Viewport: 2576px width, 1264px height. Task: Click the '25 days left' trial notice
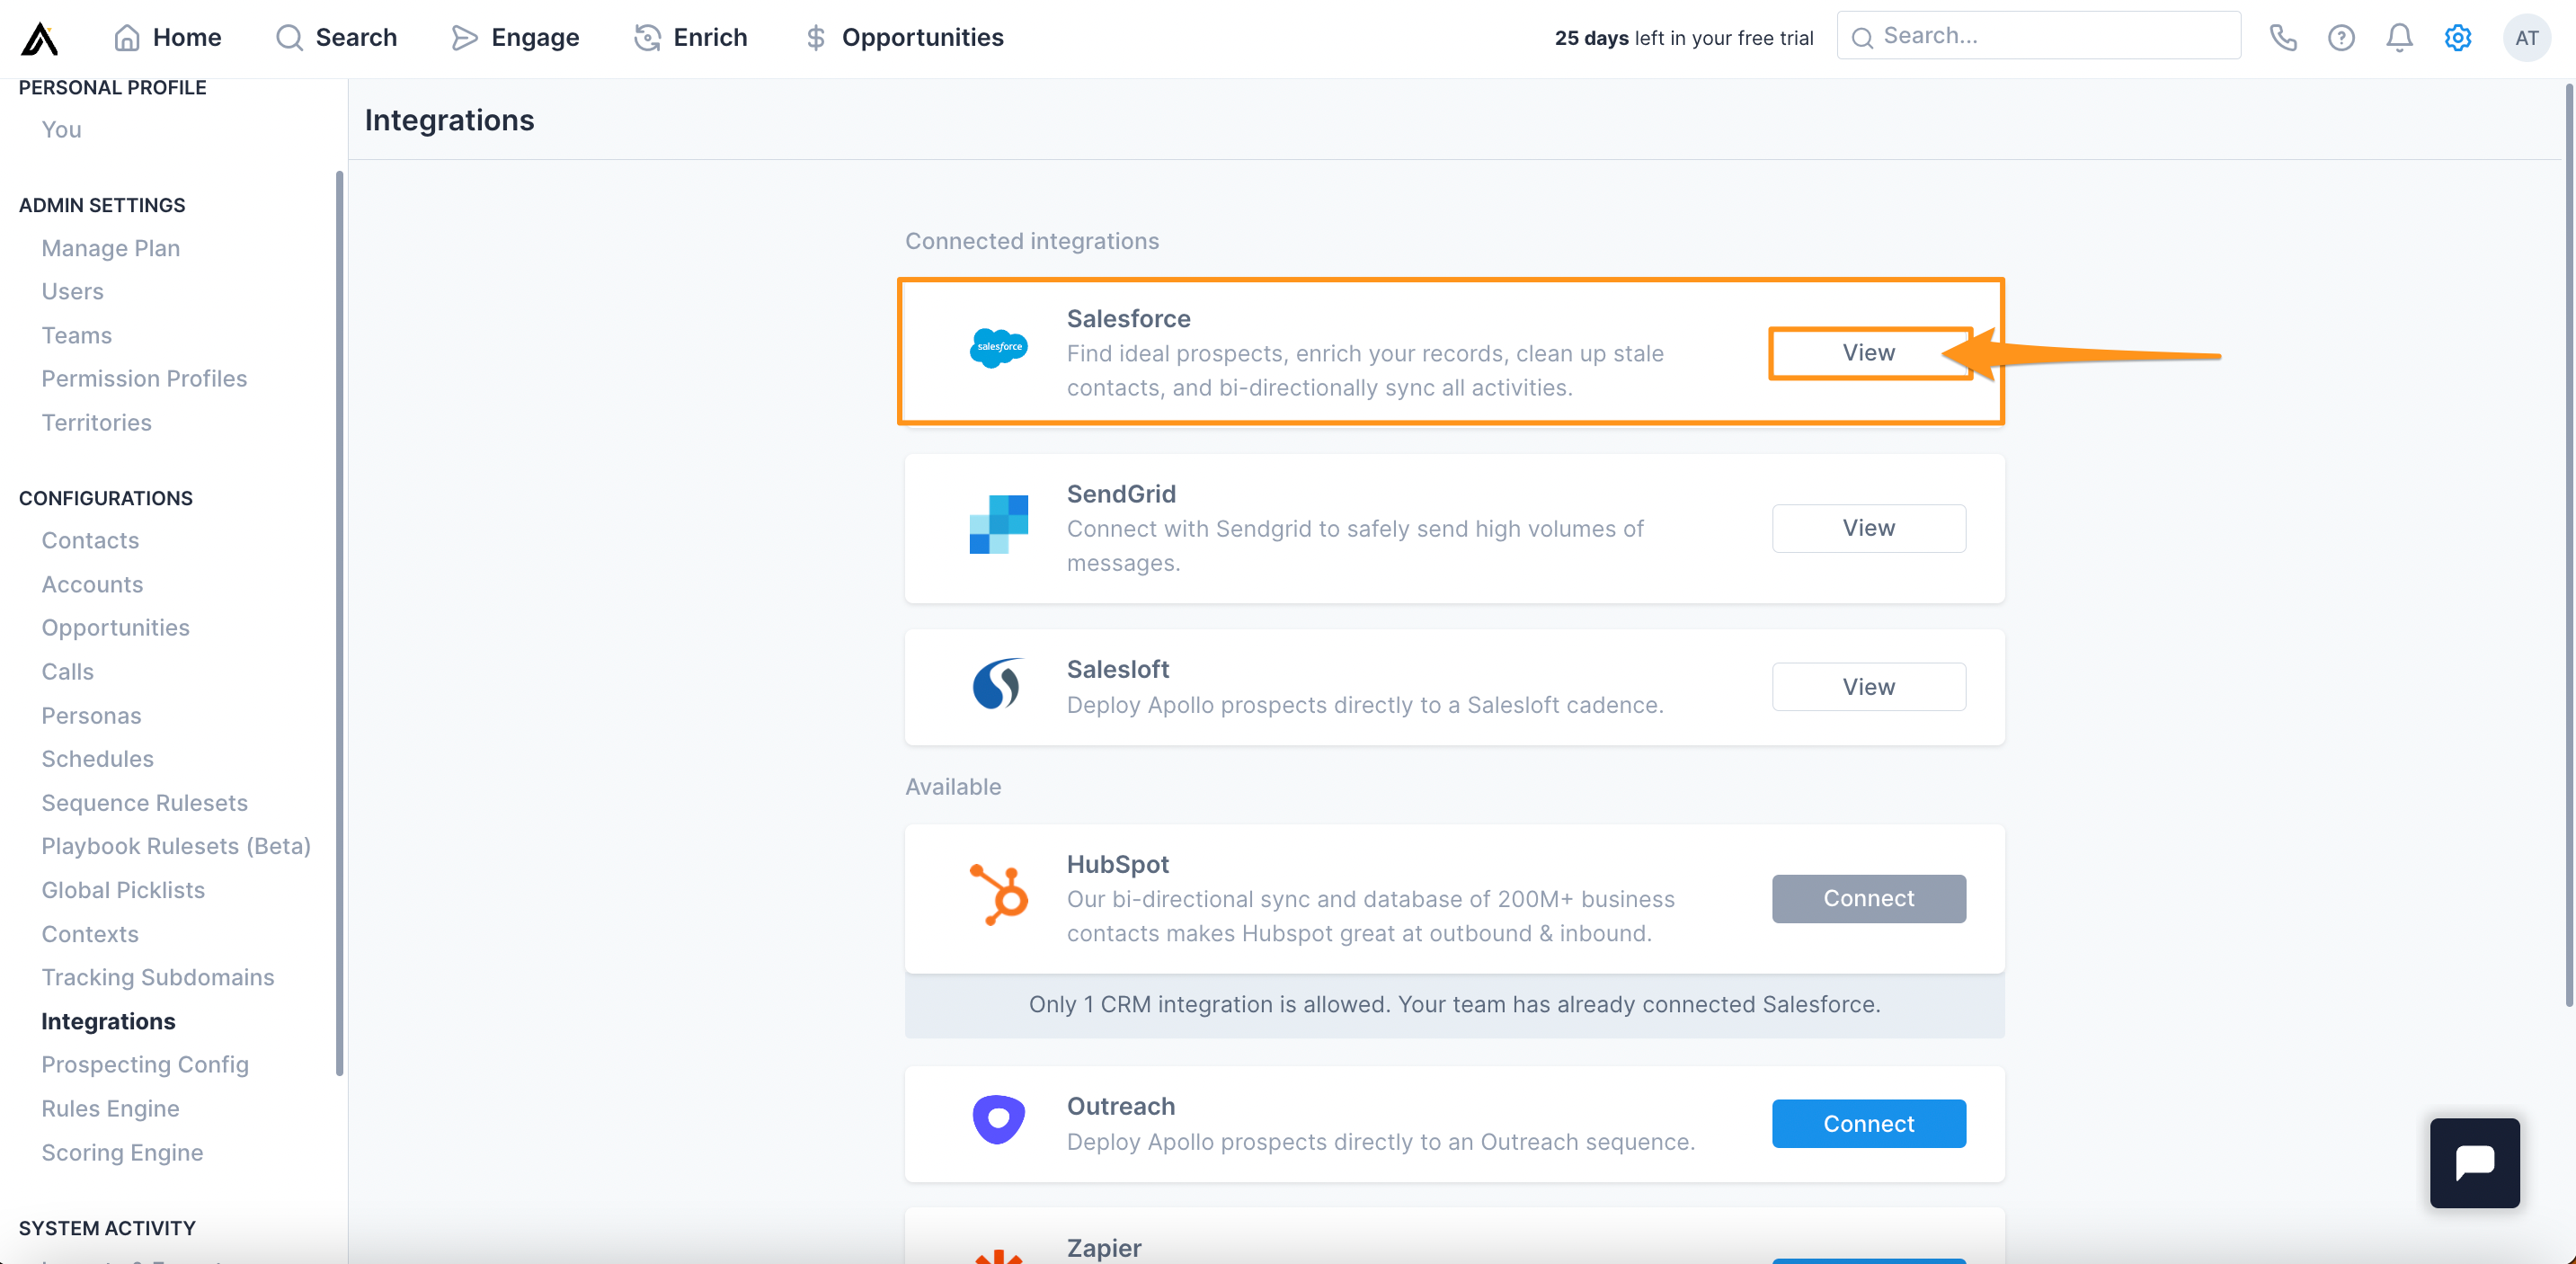click(x=1683, y=38)
